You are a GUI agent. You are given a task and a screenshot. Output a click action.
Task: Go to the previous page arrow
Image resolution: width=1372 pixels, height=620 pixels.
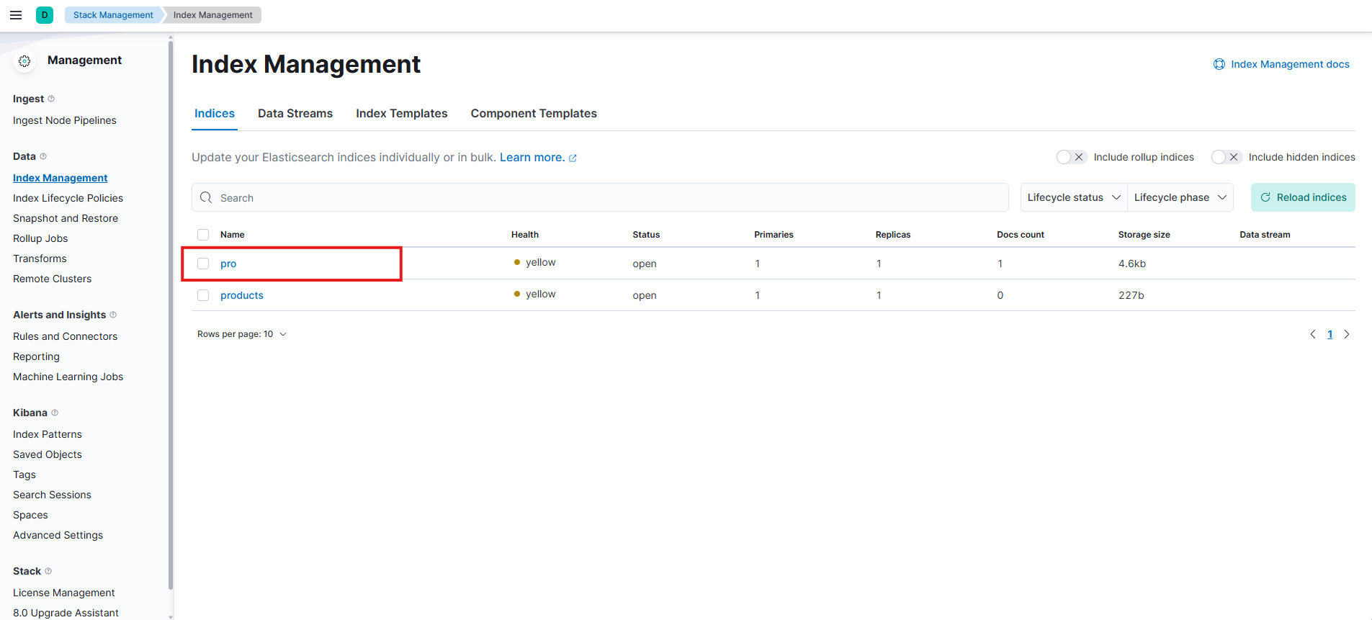click(1313, 334)
